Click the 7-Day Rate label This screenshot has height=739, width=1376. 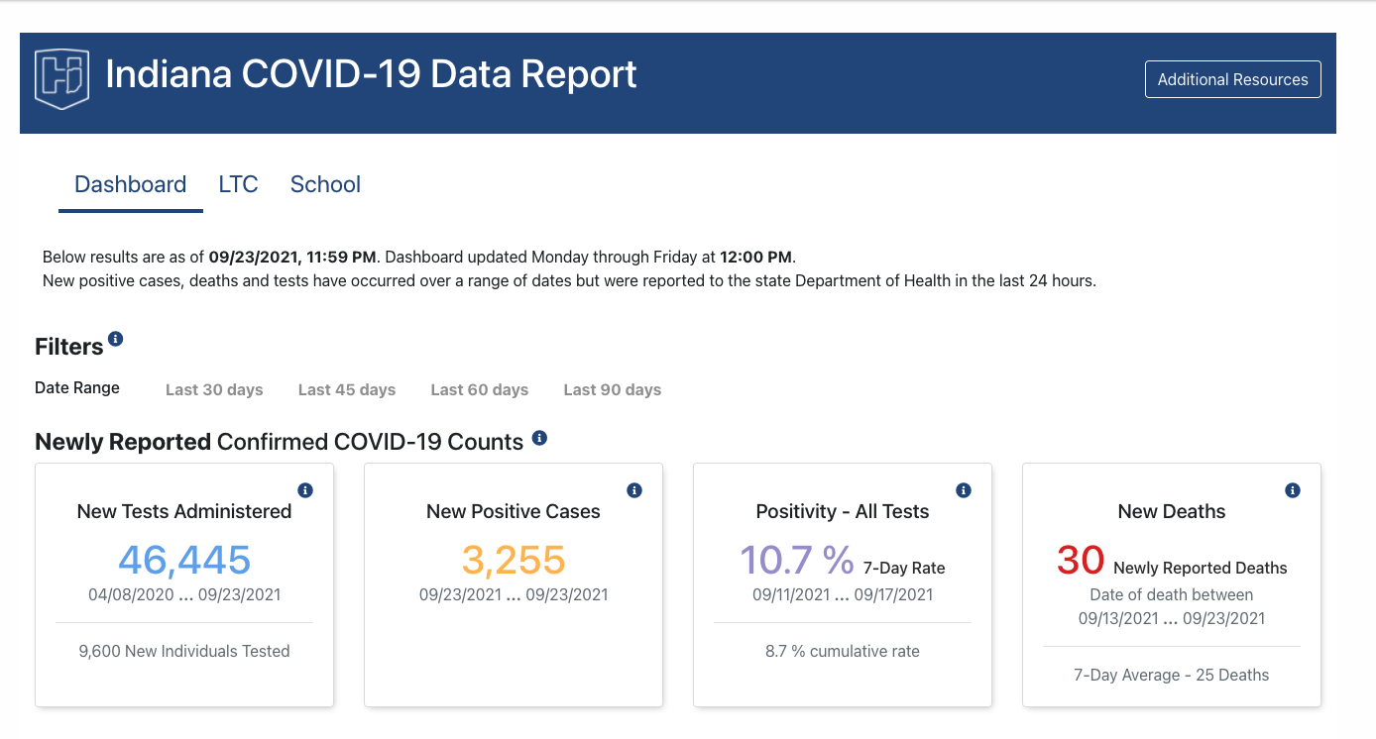coord(904,568)
